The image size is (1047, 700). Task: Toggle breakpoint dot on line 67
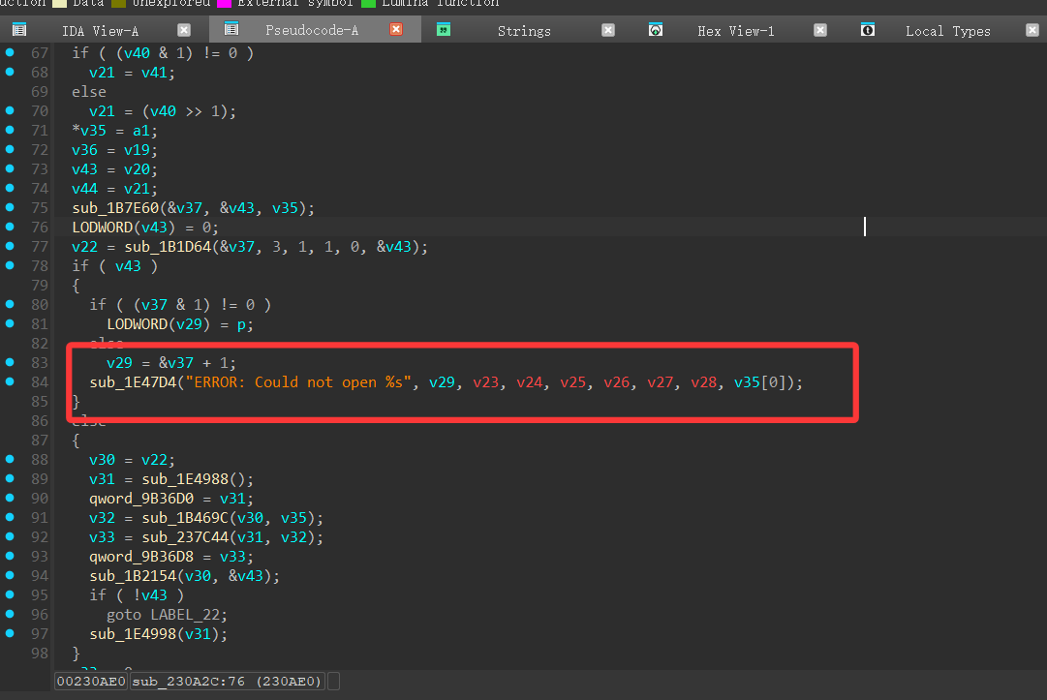10,52
